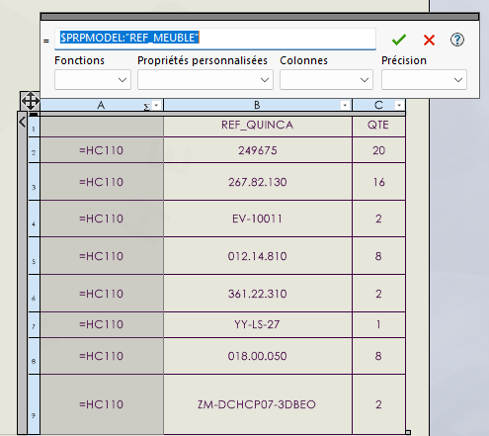The height and width of the screenshot is (436, 489).
Task: Select cell containing 018.00.050
Action: click(x=258, y=356)
